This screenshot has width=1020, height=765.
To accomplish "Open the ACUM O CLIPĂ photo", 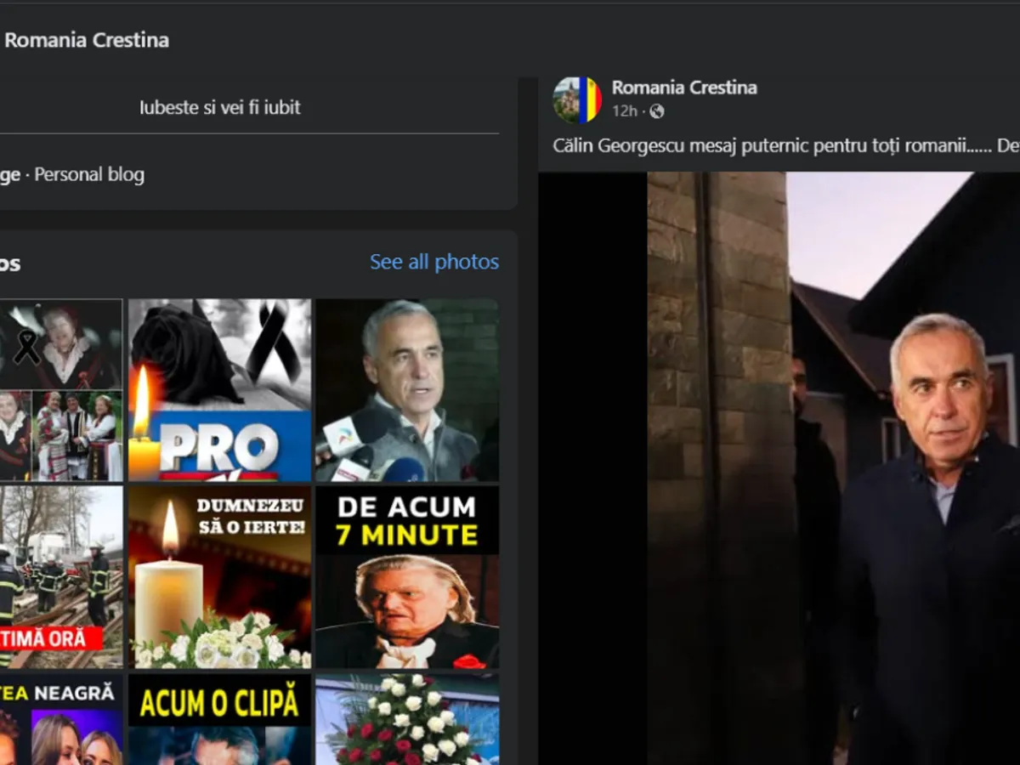I will point(219,720).
